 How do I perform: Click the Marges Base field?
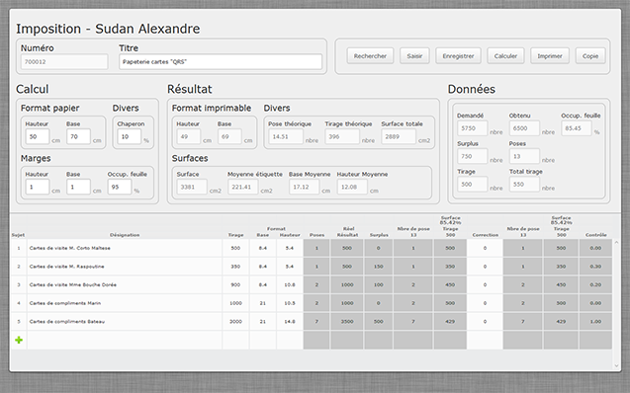(x=78, y=187)
